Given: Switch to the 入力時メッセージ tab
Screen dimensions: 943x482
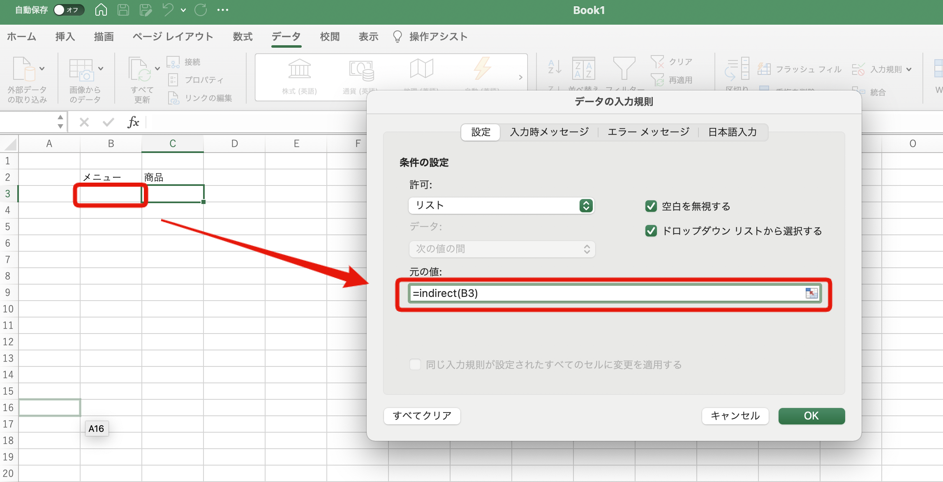Looking at the screenshot, I should point(549,132).
